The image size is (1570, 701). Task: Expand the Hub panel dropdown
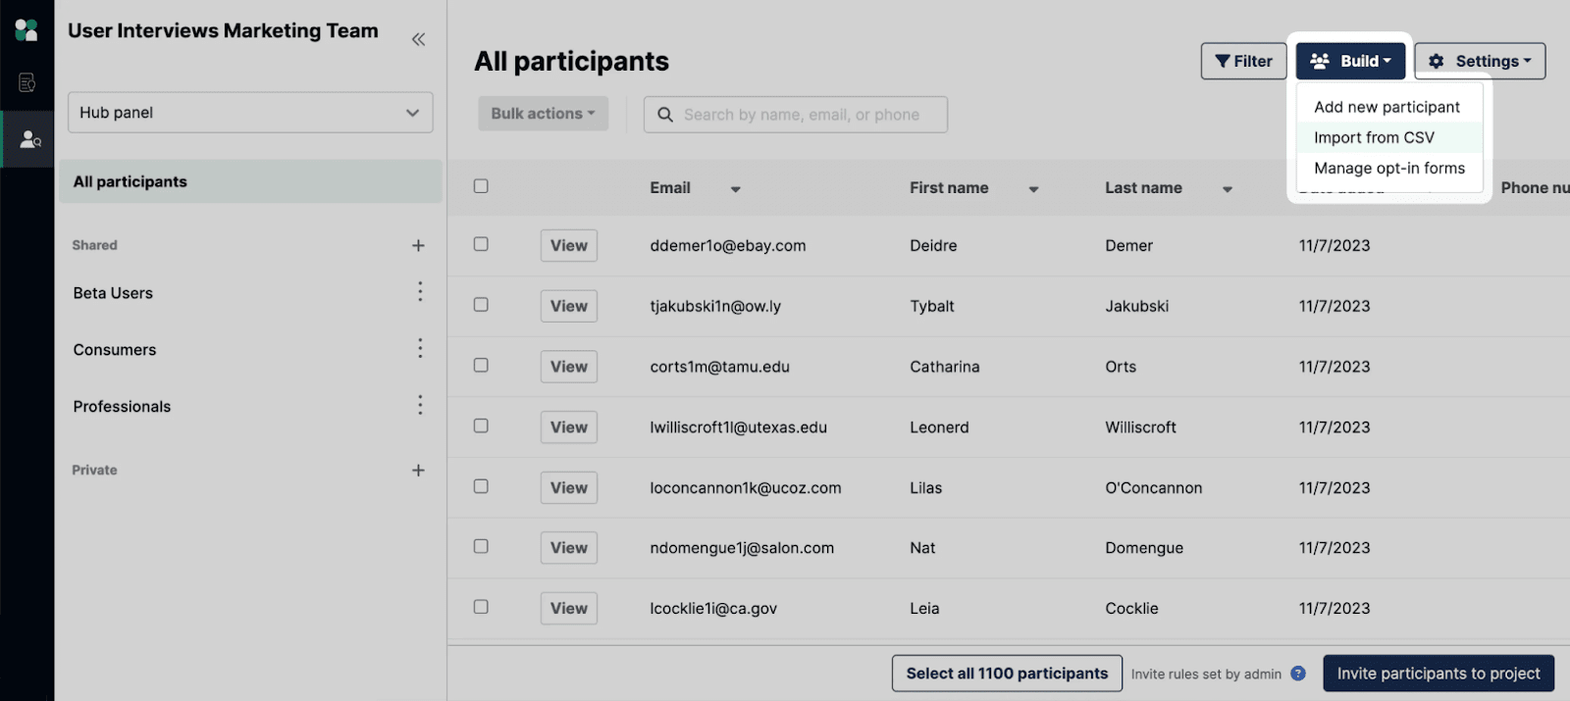tap(250, 113)
